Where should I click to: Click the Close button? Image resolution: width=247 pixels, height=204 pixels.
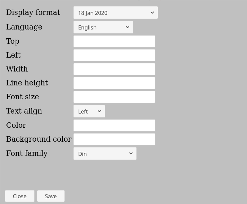[20, 196]
